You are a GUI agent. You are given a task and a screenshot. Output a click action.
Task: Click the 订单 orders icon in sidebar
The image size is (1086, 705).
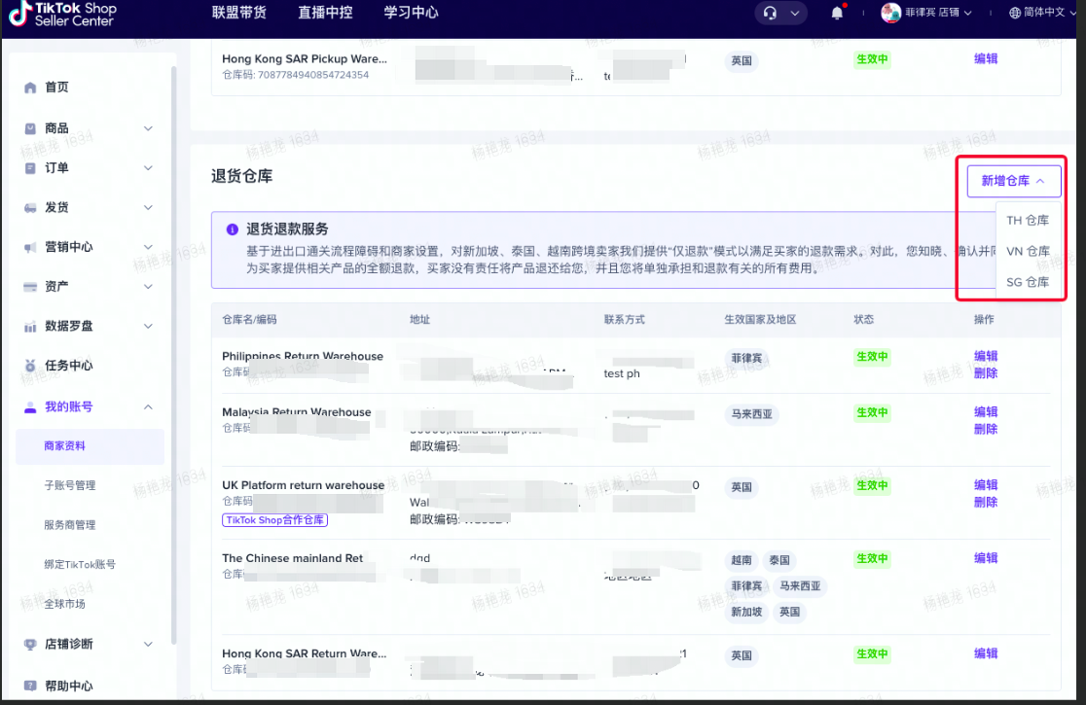30,168
